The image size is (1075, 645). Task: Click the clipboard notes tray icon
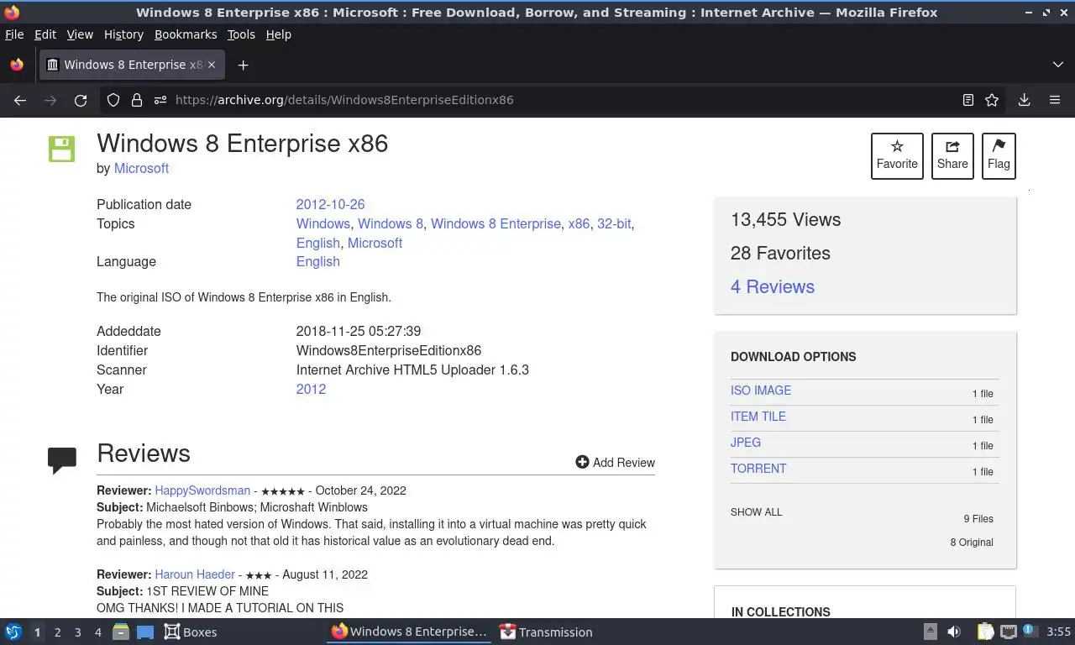coord(985,632)
